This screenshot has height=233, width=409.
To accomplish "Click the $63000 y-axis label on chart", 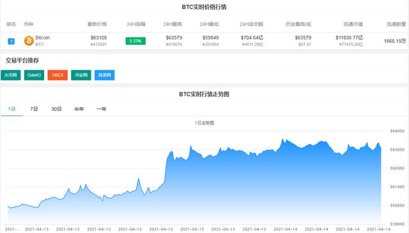I will coord(397,149).
